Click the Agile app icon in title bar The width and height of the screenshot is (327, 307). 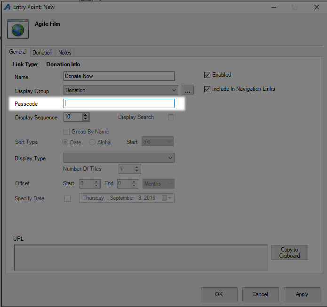(x=7, y=7)
